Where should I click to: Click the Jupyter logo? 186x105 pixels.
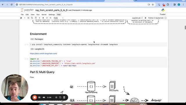(27, 10)
